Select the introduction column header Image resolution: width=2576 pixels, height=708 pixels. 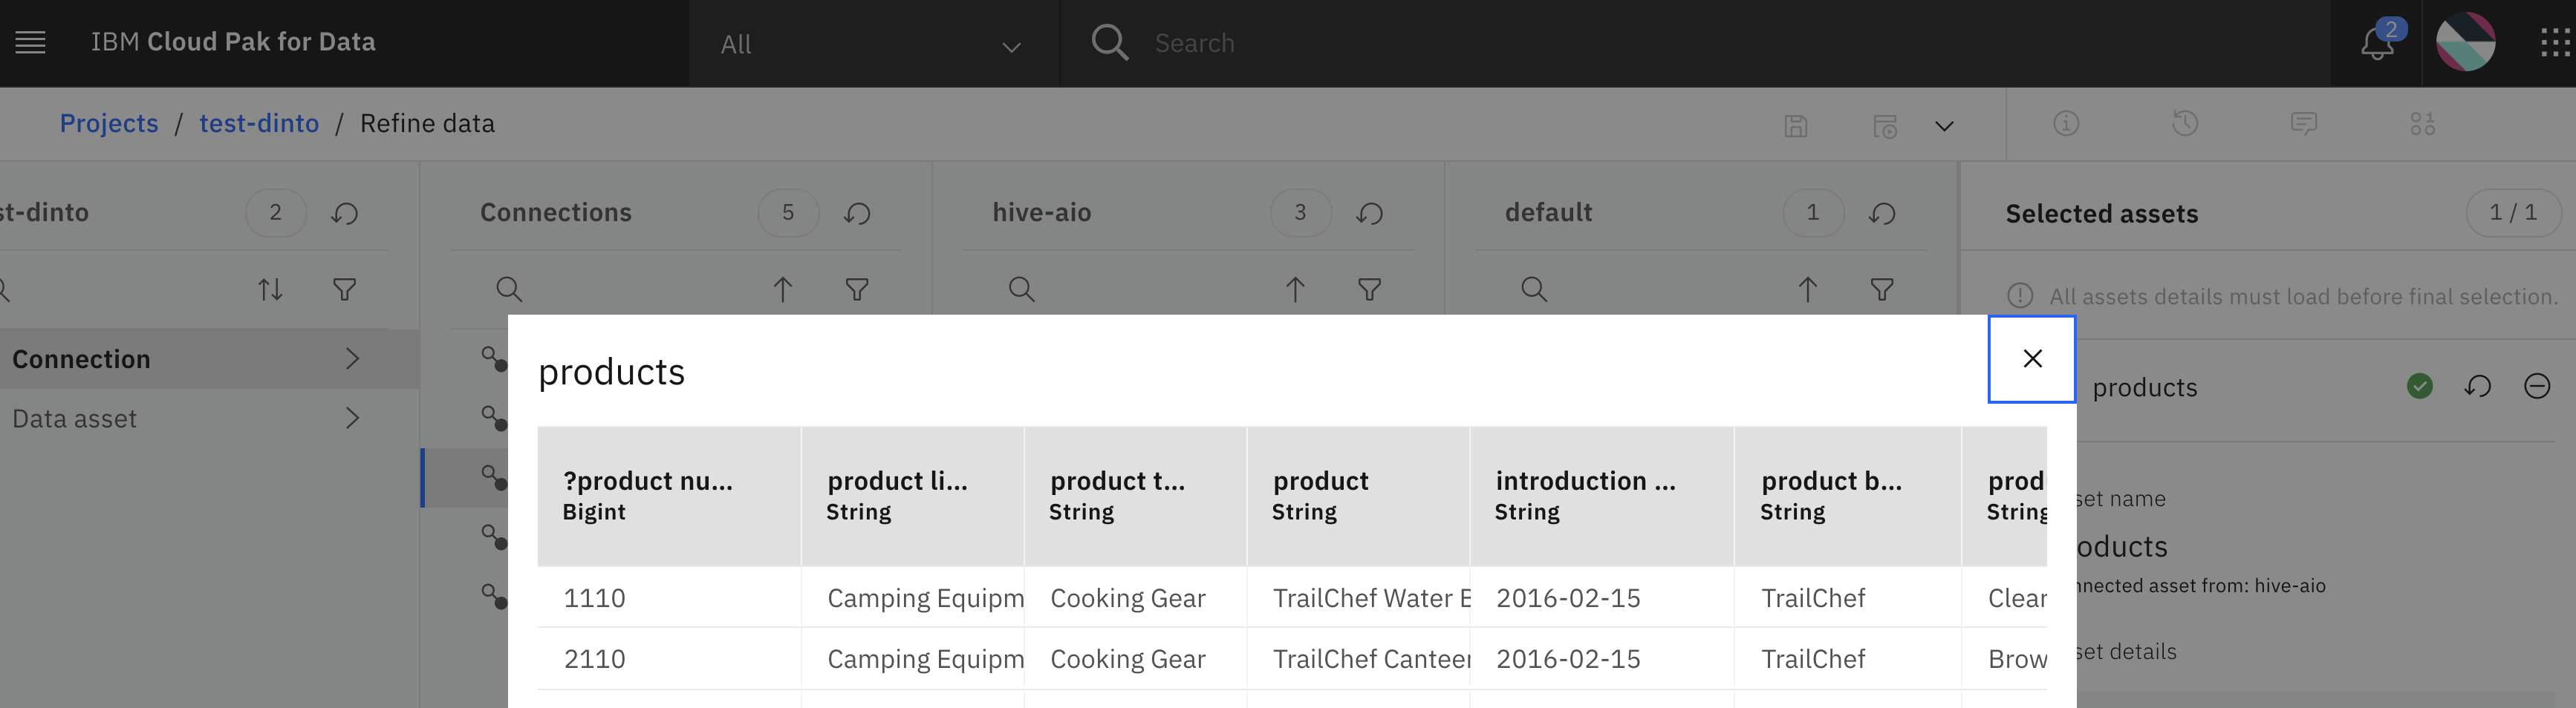(1601, 496)
